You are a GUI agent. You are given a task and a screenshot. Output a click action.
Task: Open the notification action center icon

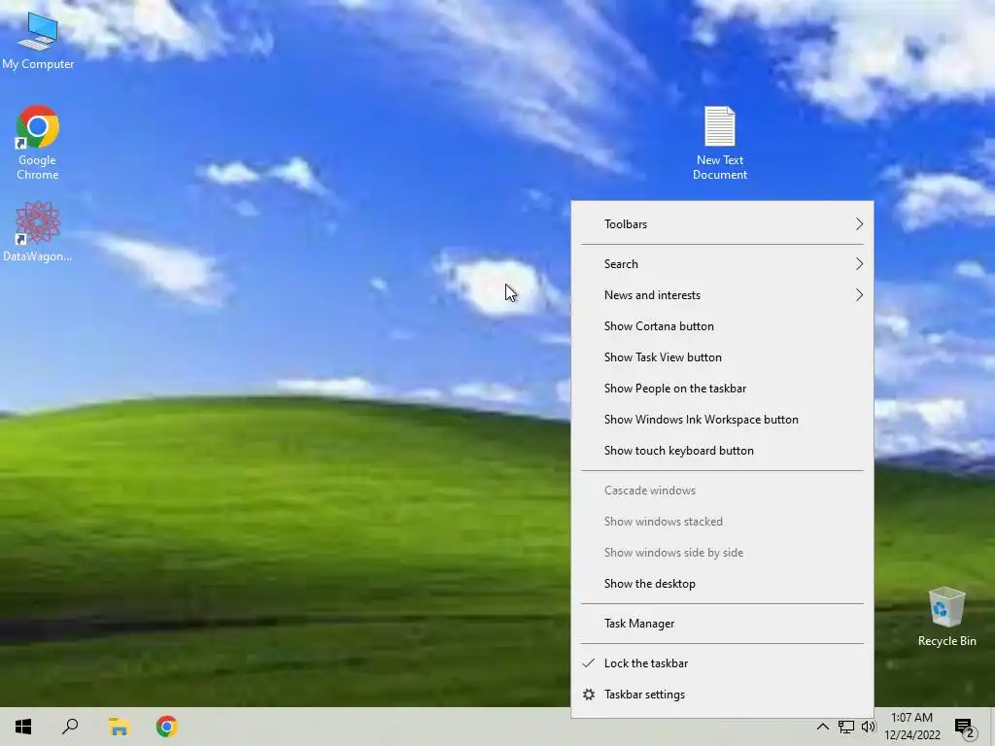click(x=965, y=727)
